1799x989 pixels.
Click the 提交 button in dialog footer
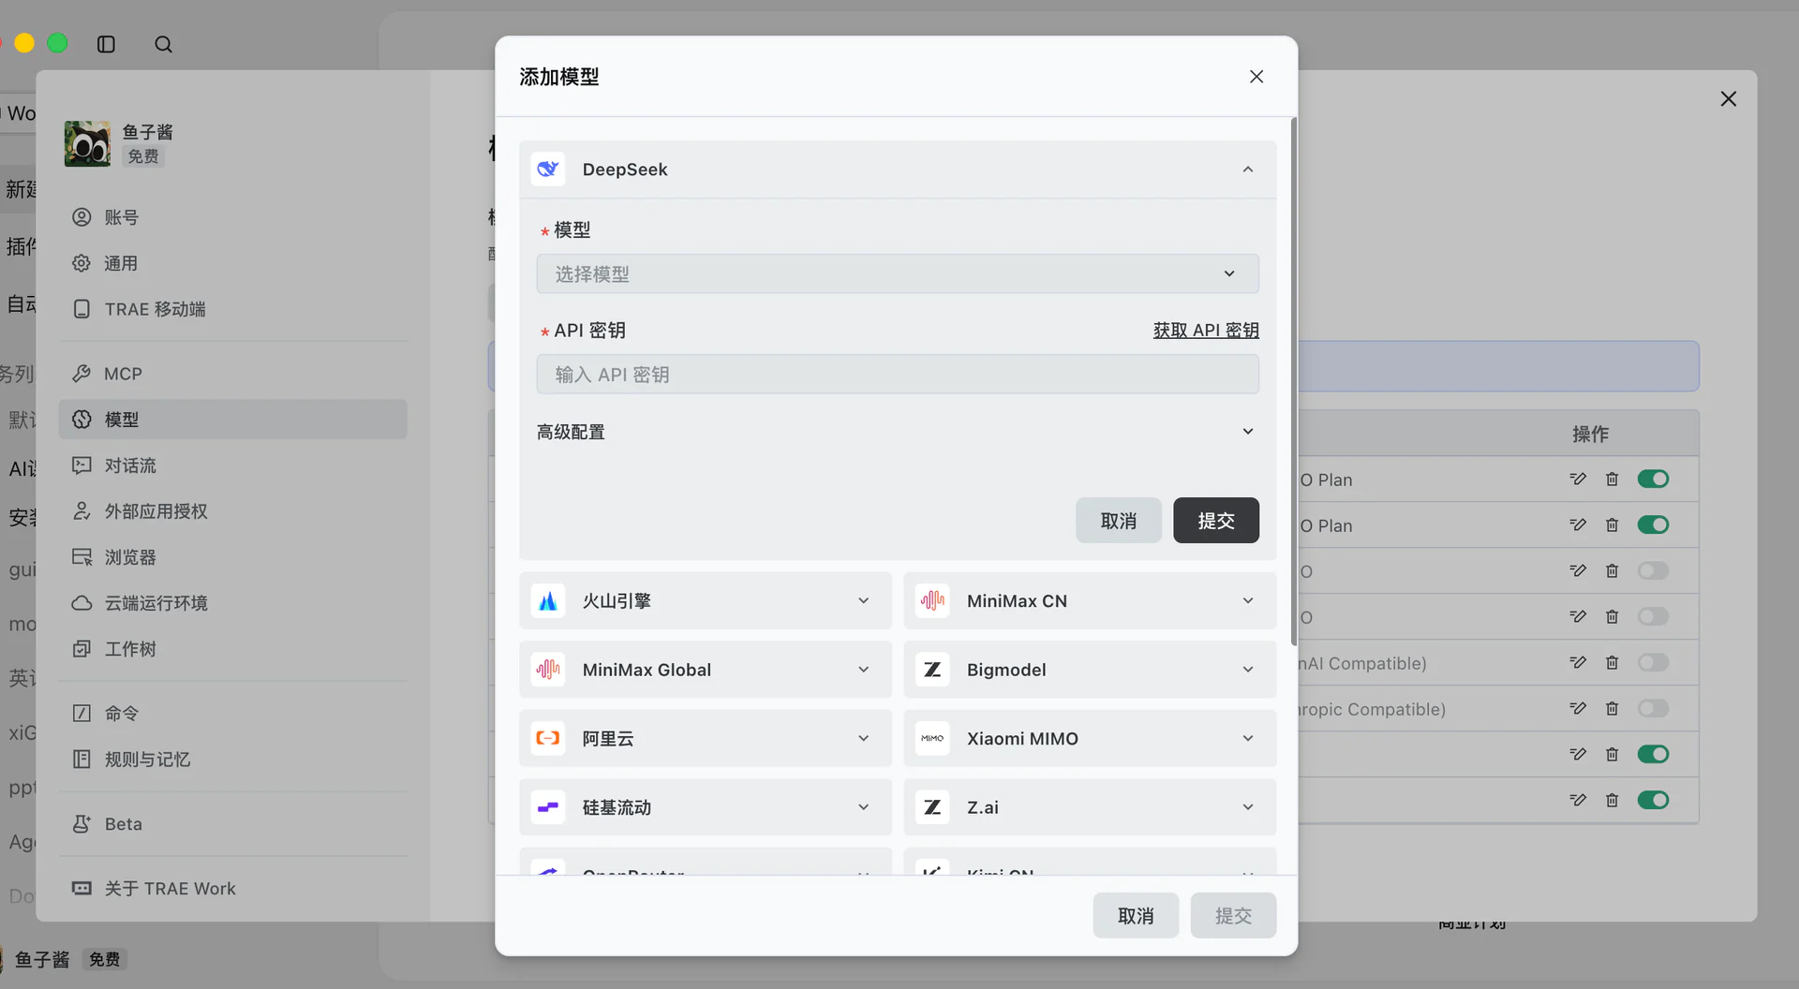pos(1233,916)
